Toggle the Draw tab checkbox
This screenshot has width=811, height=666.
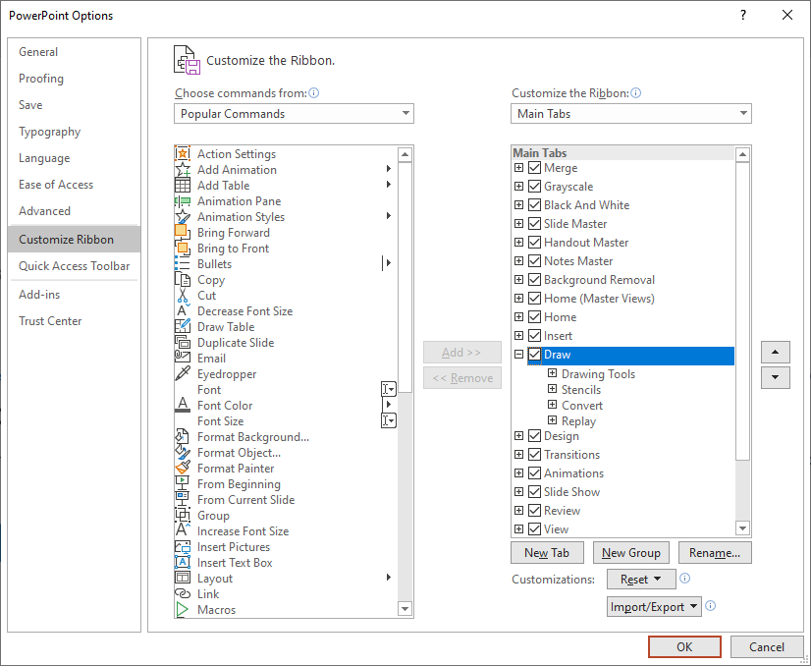point(535,355)
